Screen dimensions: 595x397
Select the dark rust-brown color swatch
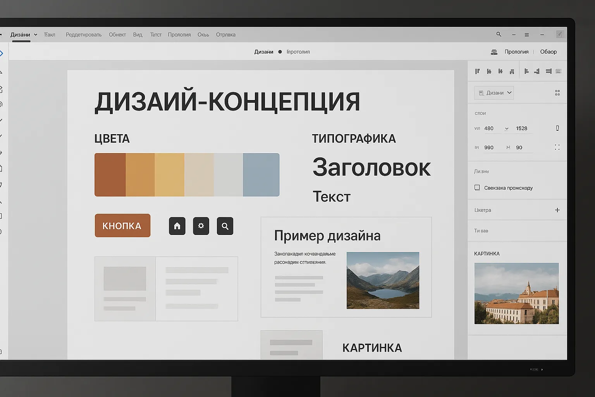tap(110, 175)
